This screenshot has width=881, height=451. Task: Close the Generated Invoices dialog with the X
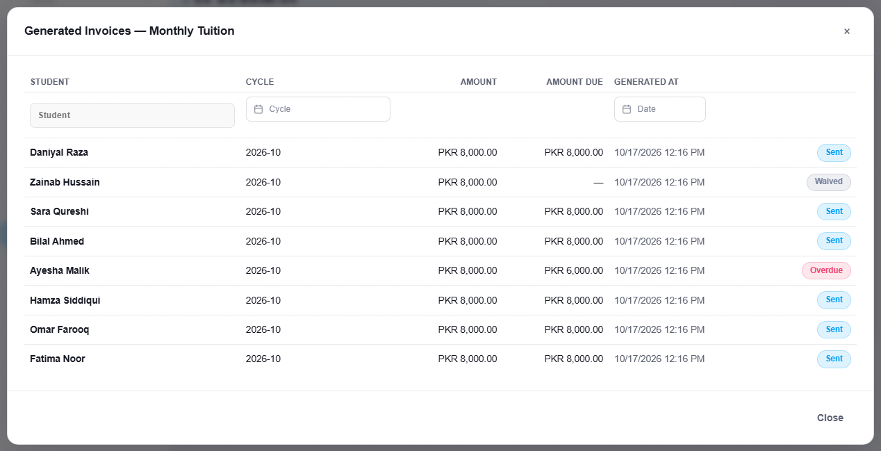click(x=846, y=31)
